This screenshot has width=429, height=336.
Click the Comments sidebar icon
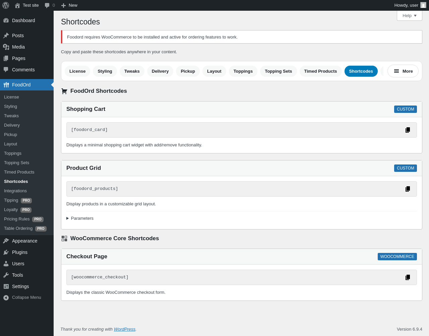tap(6, 70)
